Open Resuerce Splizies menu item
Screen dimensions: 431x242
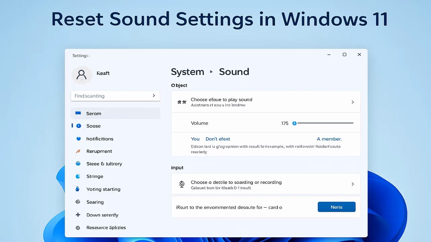(106, 228)
